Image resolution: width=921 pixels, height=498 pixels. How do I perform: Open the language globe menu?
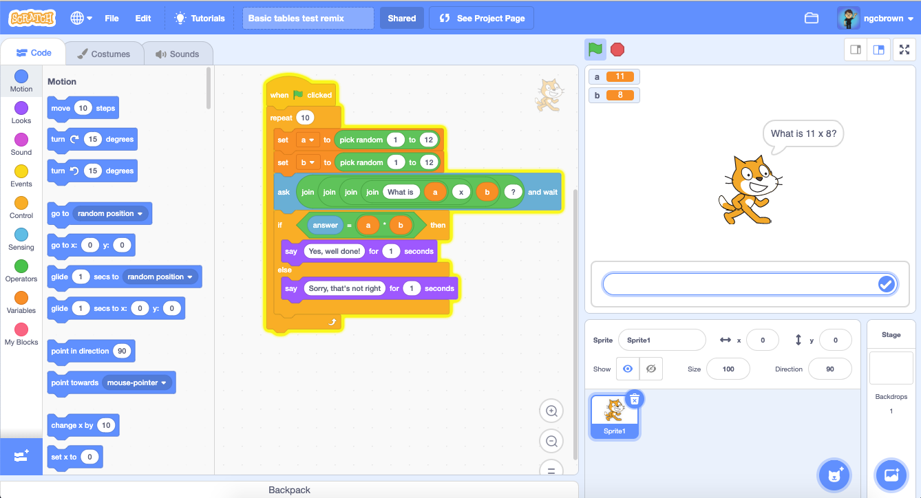[81, 18]
